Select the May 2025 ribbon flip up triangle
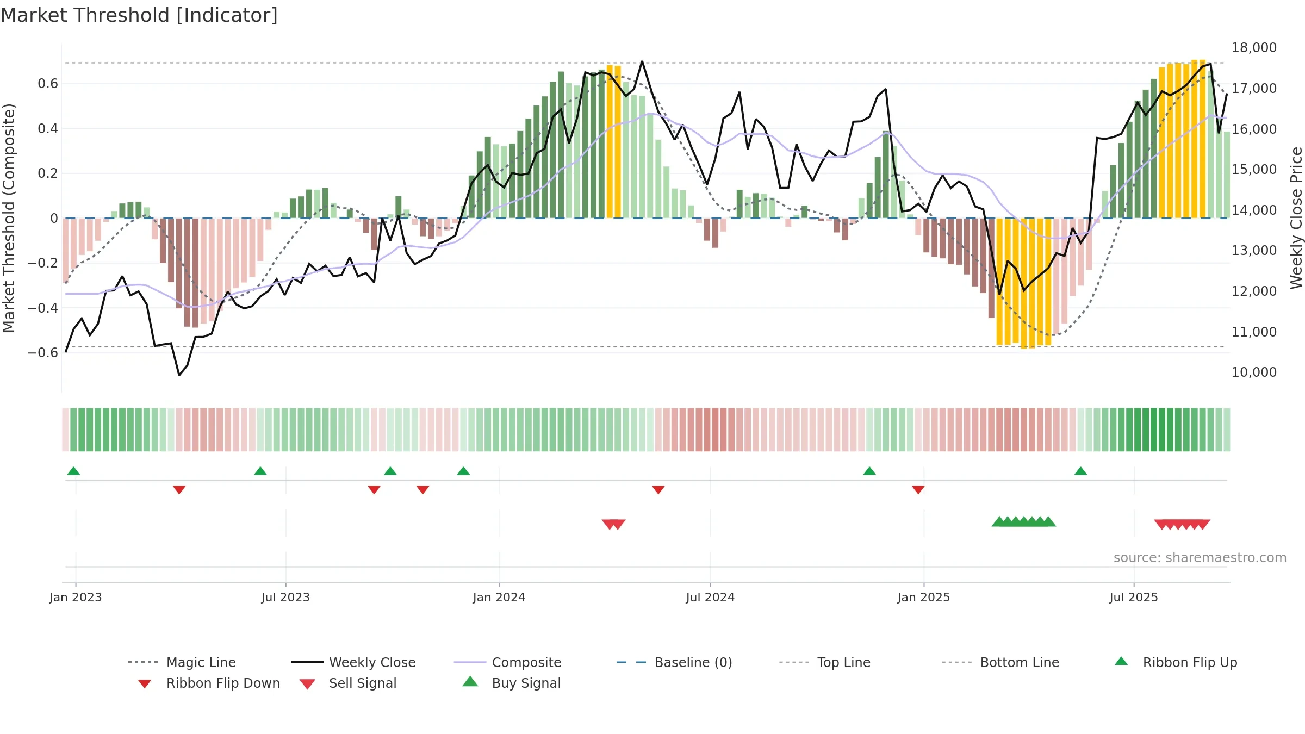 pos(1080,471)
